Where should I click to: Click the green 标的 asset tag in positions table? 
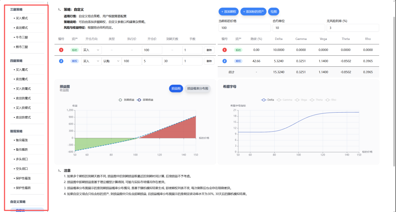click(x=74, y=50)
